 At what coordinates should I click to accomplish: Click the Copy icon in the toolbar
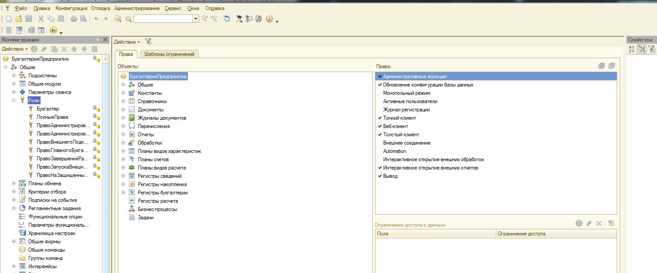pos(51,19)
